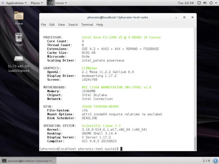Screen dimensions: 219x164
Task: Click the 256GB TOSHIBA-RD400 text
Action: tap(100, 106)
